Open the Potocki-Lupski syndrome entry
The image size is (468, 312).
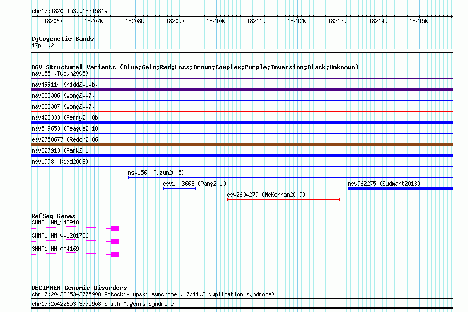[153, 295]
